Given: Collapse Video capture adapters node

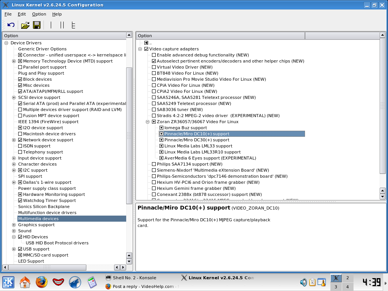Looking at the screenshot, I should tap(140, 49).
